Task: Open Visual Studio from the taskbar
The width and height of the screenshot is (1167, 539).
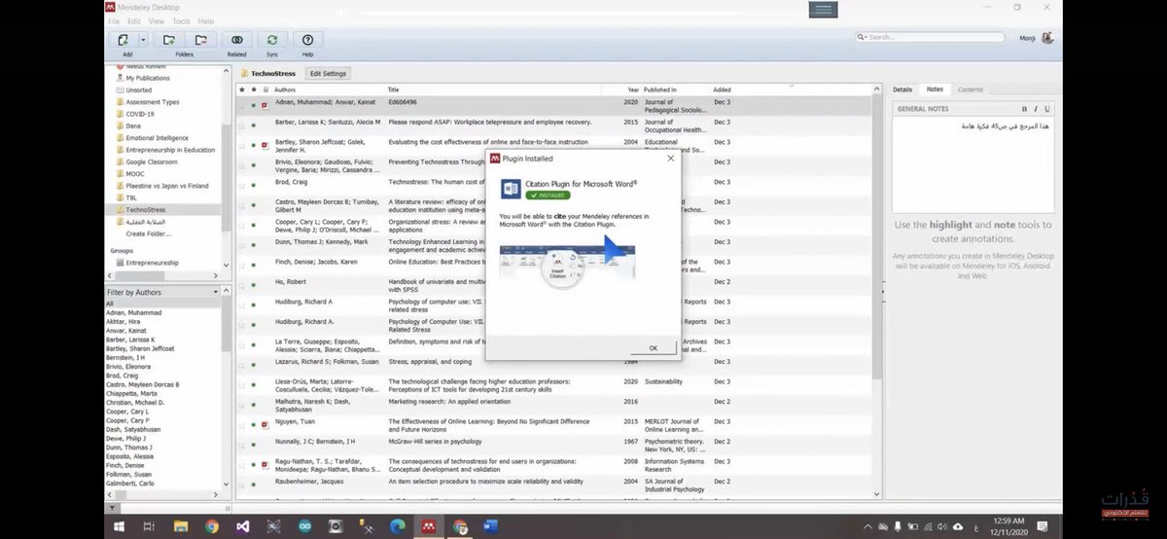Action: coord(243,526)
